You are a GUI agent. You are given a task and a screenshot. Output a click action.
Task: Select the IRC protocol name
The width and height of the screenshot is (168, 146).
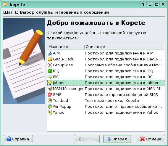[x=56, y=77]
